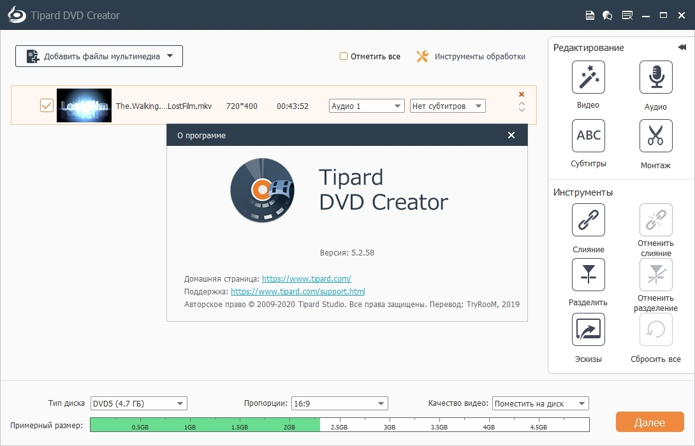Open the Video edit tool (magic wand)
This screenshot has width=695, height=446.
point(588,78)
